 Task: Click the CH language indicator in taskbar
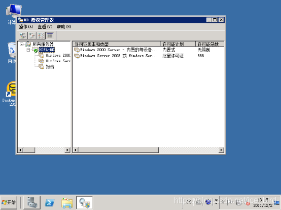pos(188,202)
